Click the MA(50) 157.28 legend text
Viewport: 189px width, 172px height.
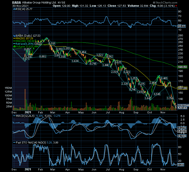25,38
